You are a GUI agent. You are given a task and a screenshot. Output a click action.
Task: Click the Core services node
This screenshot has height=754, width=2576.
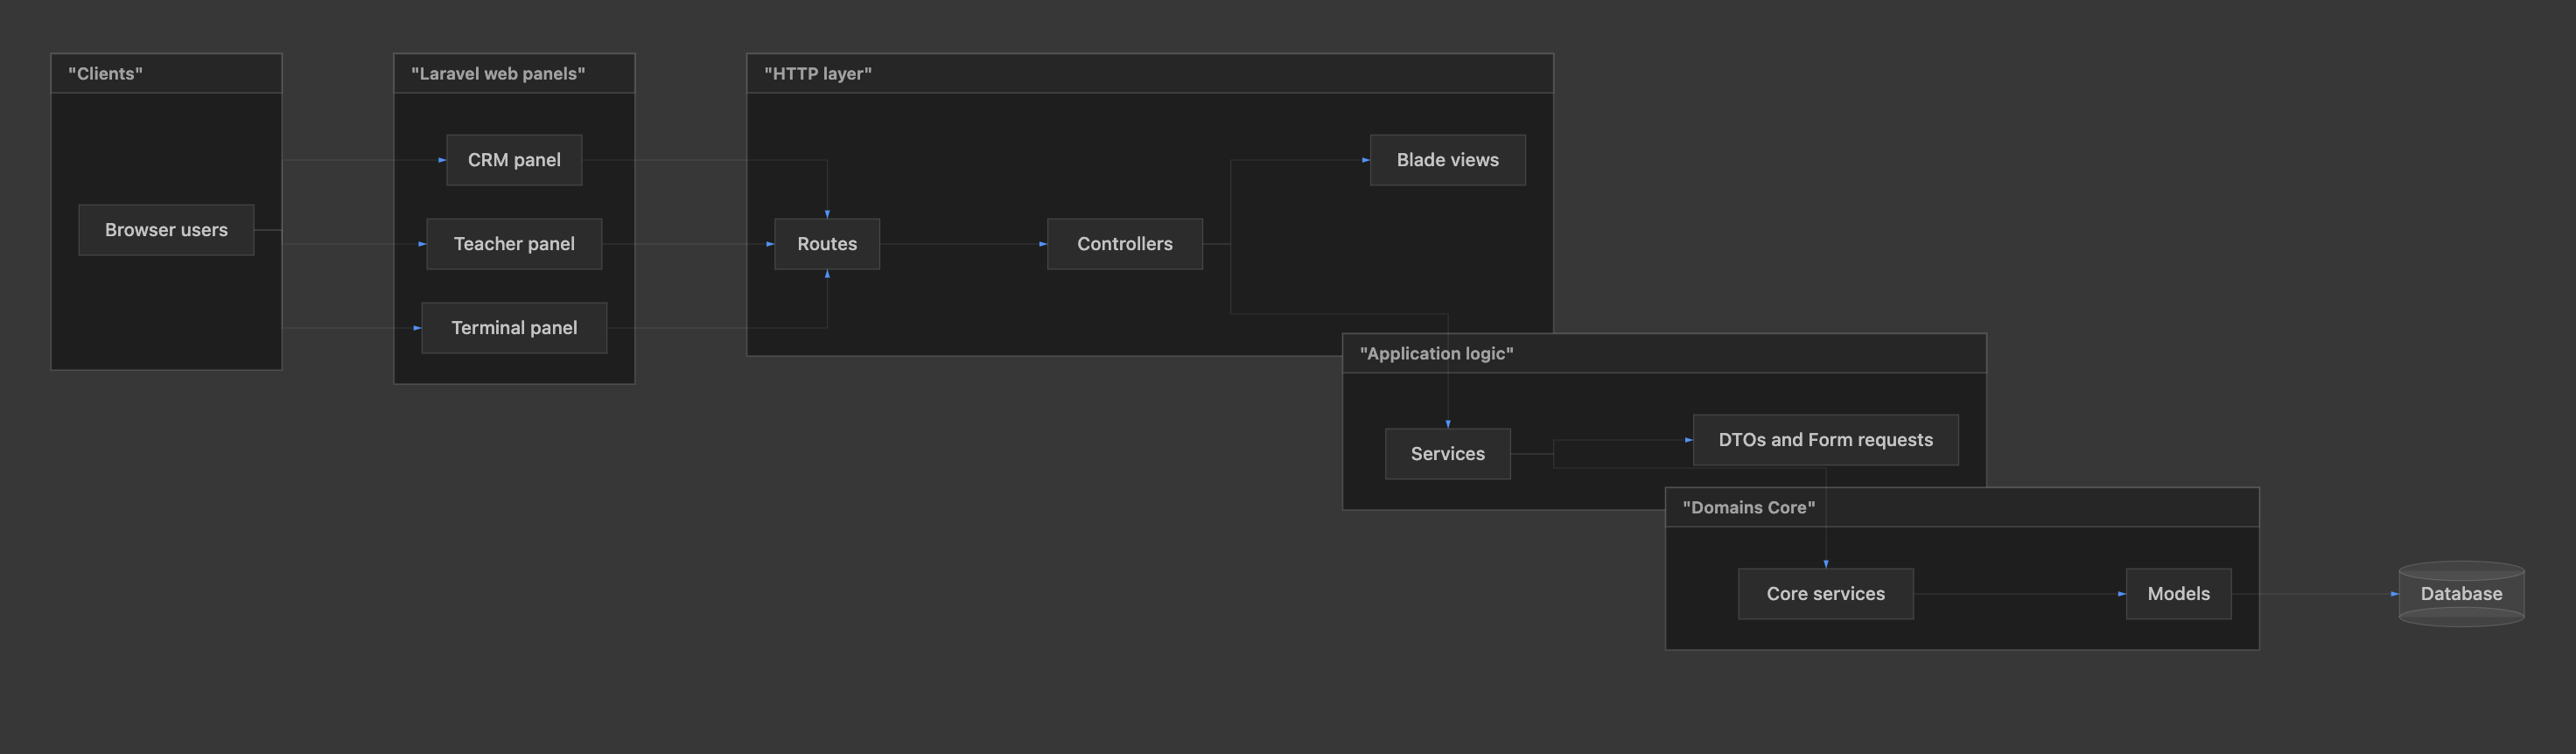click(1825, 594)
